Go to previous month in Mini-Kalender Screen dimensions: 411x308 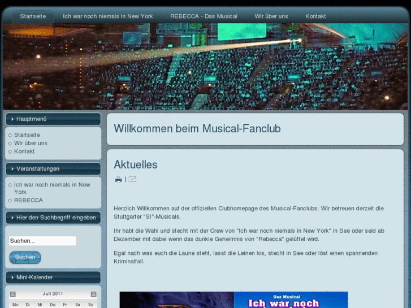point(12,294)
